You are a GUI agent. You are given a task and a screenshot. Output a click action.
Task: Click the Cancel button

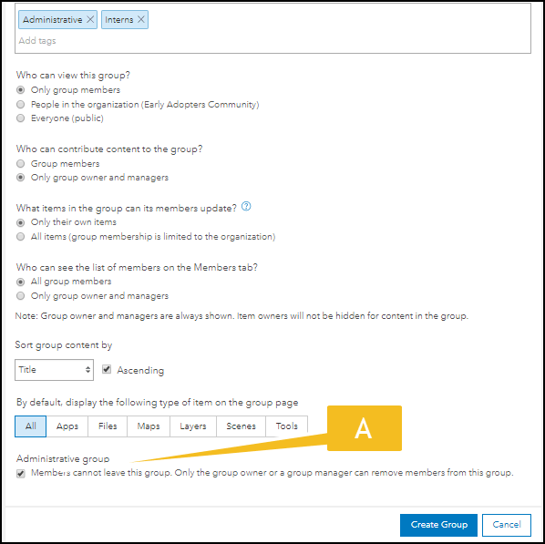pyautogui.click(x=507, y=525)
